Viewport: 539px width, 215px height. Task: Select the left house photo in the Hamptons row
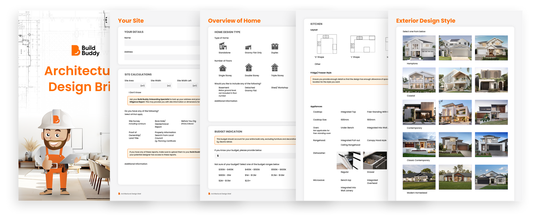click(x=419, y=48)
